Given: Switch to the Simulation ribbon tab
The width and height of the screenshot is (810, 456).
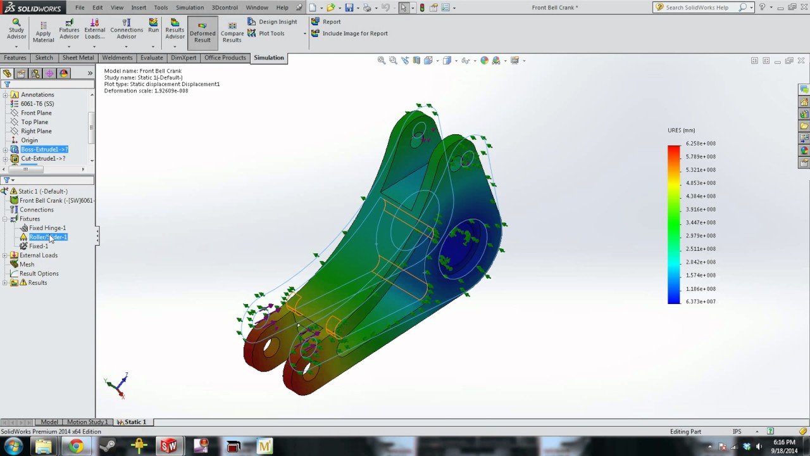Looking at the screenshot, I should [x=268, y=58].
